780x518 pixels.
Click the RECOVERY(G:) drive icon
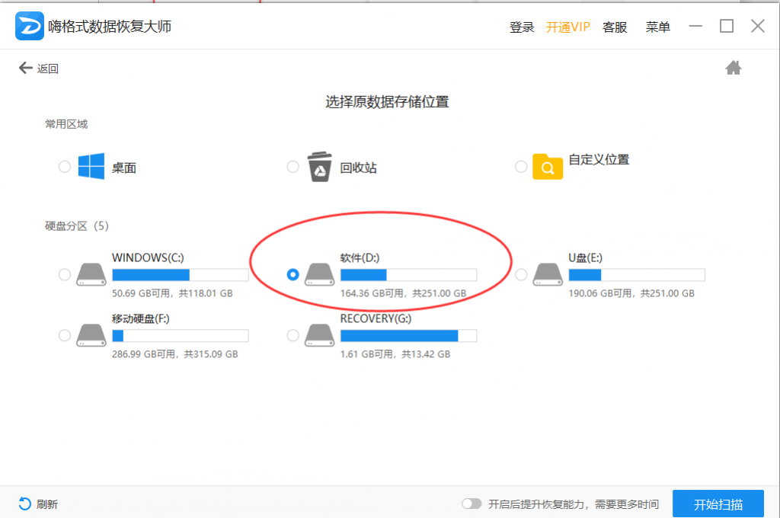(319, 335)
